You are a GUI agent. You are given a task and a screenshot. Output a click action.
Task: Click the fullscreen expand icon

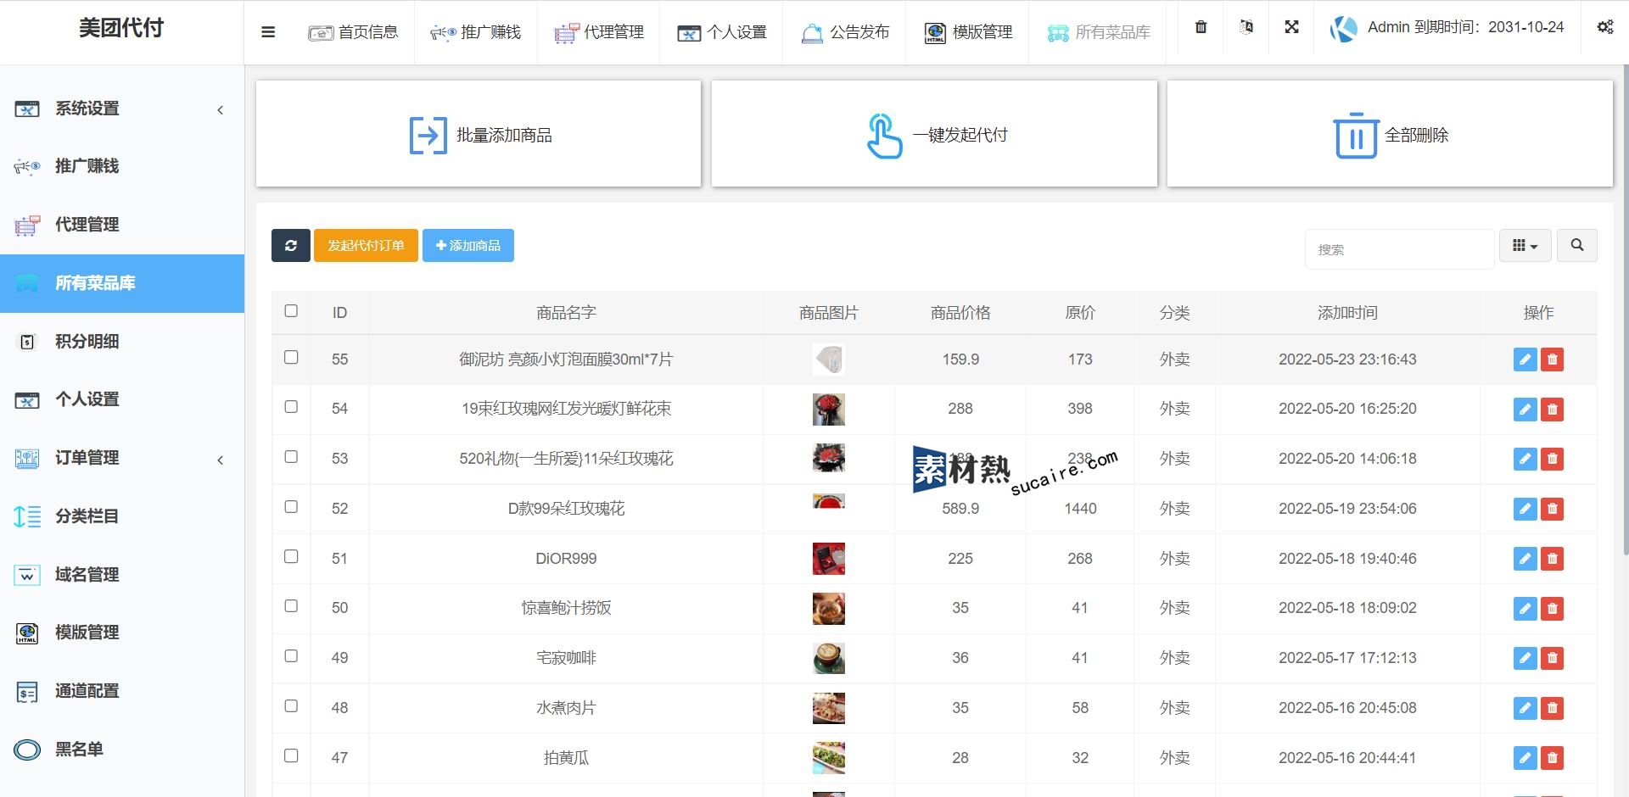point(1291,27)
